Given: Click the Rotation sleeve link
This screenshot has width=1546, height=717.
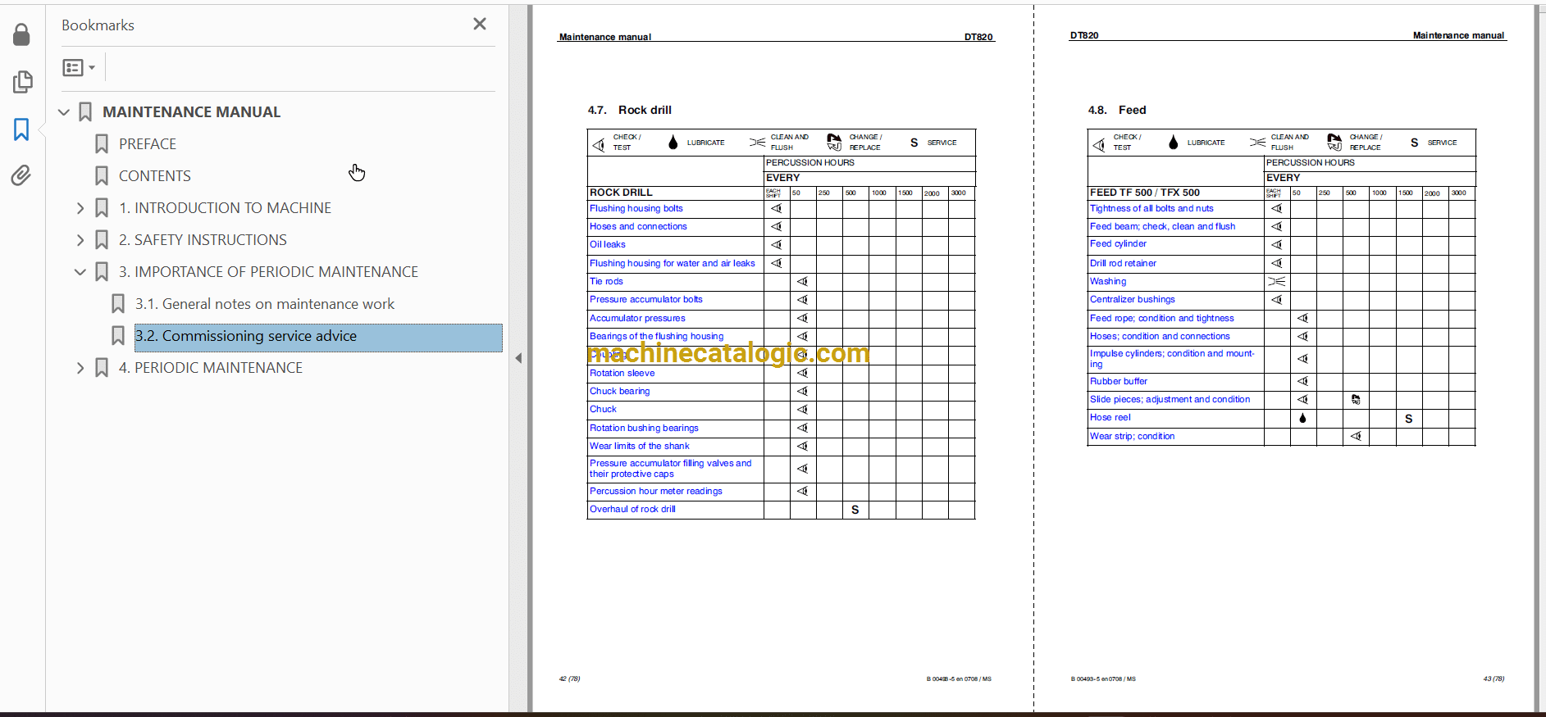Looking at the screenshot, I should pyautogui.click(x=623, y=373).
